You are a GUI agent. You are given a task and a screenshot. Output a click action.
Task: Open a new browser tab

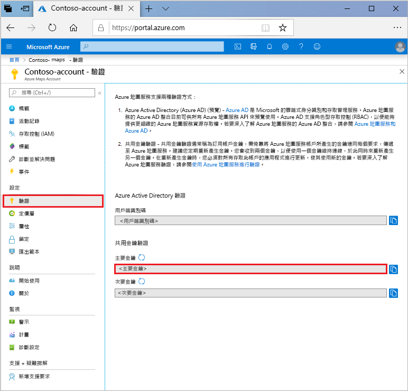tap(149, 9)
